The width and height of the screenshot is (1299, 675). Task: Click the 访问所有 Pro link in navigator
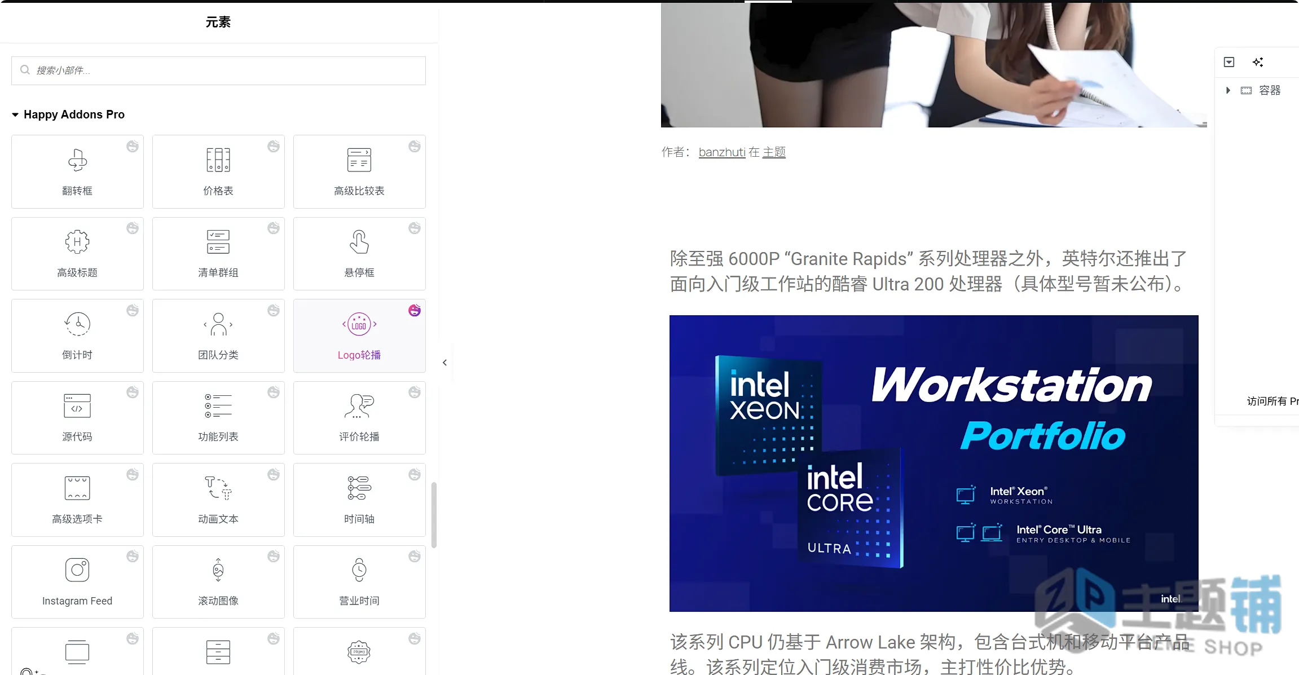[x=1273, y=401]
